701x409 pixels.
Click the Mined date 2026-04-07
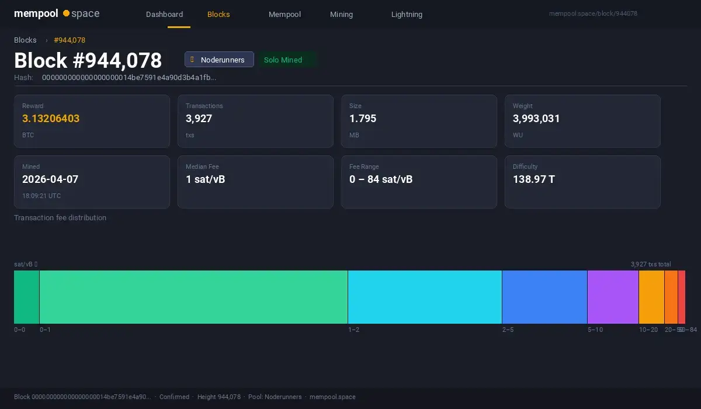coord(50,179)
